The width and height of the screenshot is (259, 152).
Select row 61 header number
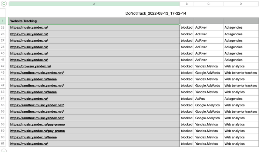point(3,144)
